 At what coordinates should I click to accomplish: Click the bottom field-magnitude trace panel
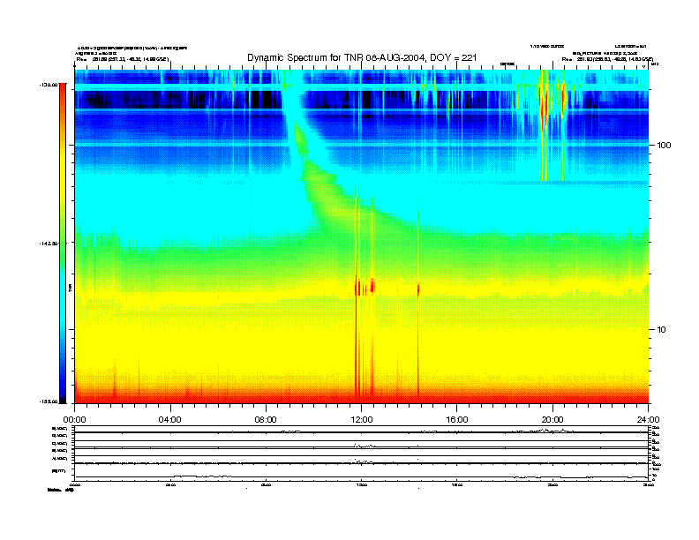tap(362, 472)
